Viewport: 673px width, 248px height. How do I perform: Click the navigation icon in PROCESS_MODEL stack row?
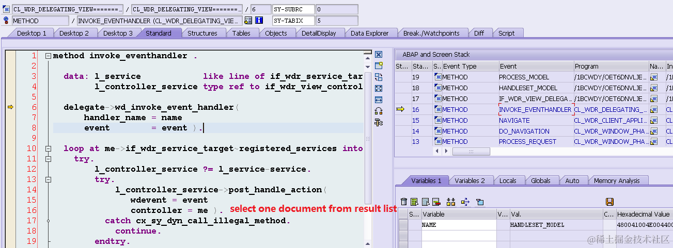click(654, 77)
